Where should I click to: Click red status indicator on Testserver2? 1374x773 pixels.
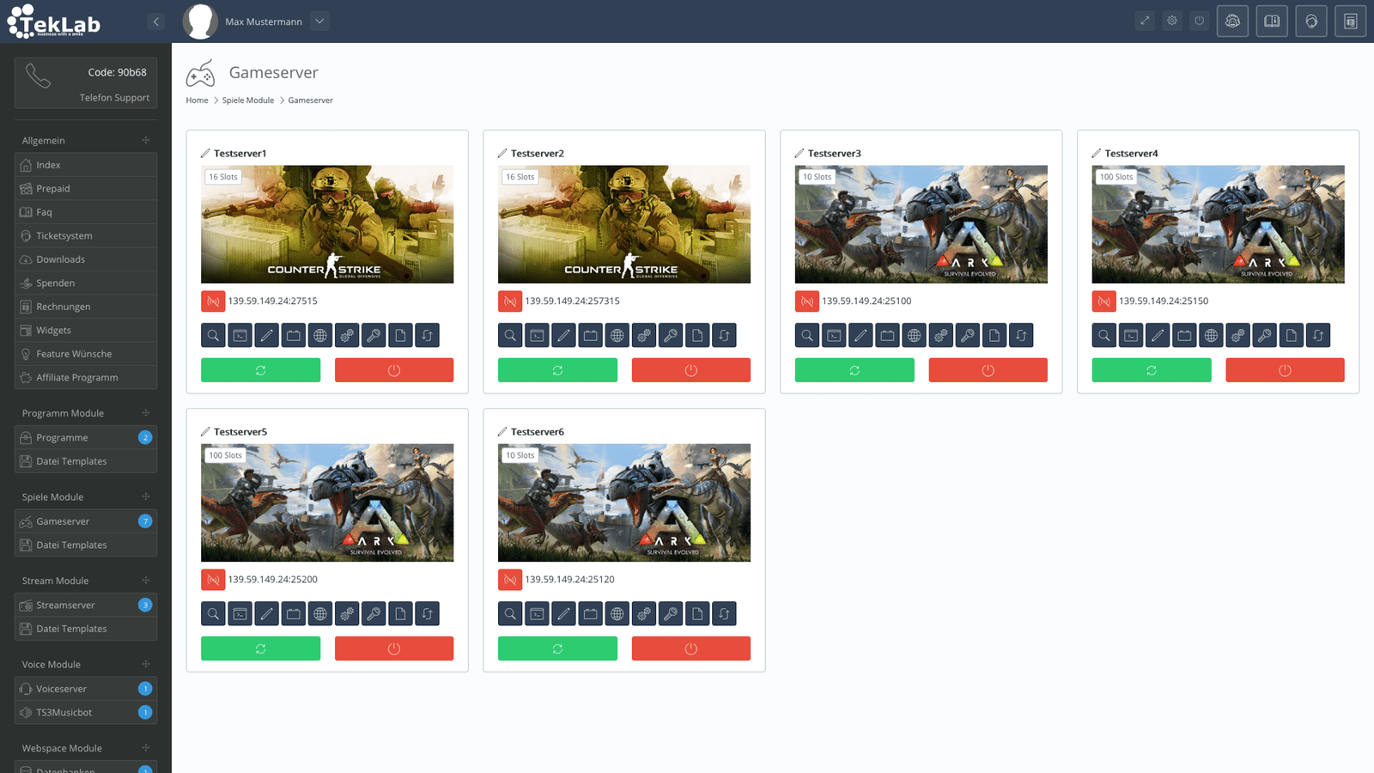(510, 301)
